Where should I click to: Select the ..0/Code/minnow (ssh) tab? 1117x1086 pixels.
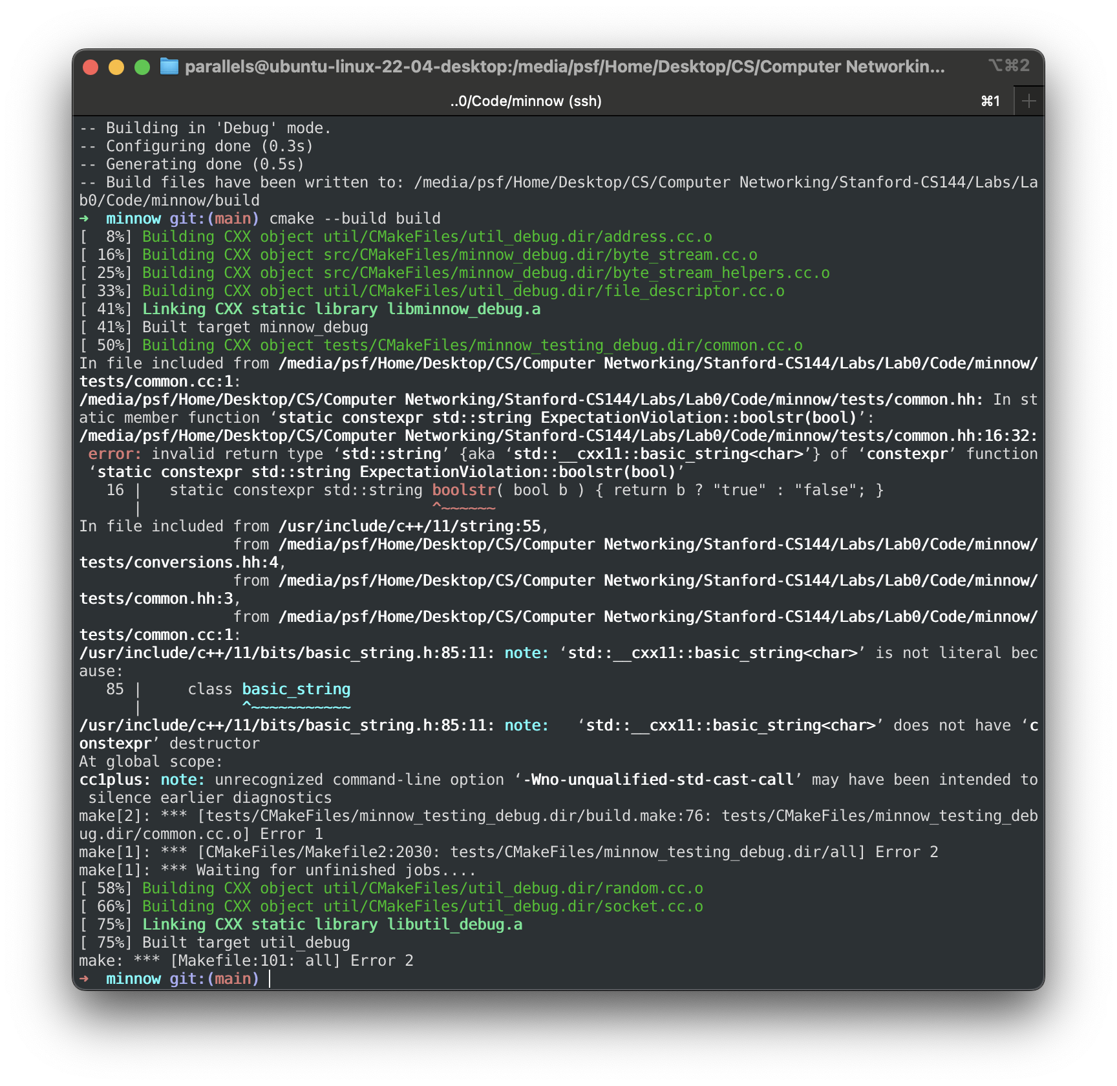click(x=526, y=100)
